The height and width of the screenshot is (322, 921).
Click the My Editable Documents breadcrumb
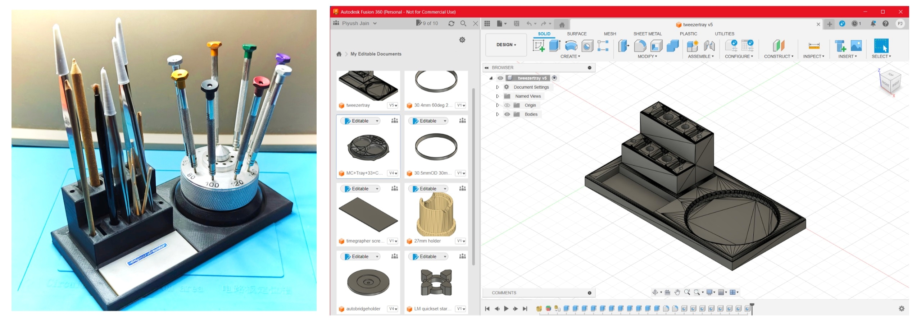[x=376, y=54]
